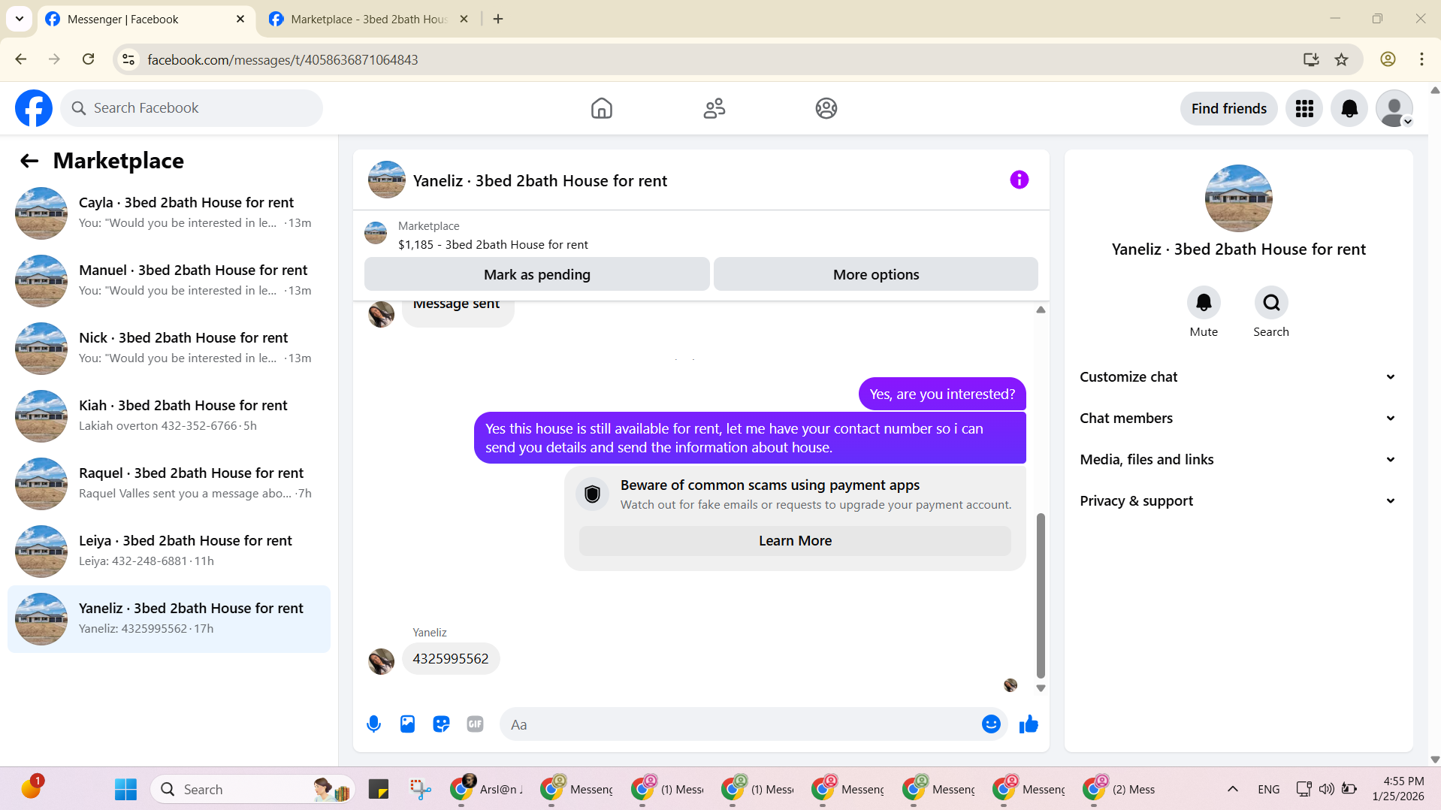Click the Facebook logo icon
Screen dimensions: 1441x810
(x=34, y=108)
